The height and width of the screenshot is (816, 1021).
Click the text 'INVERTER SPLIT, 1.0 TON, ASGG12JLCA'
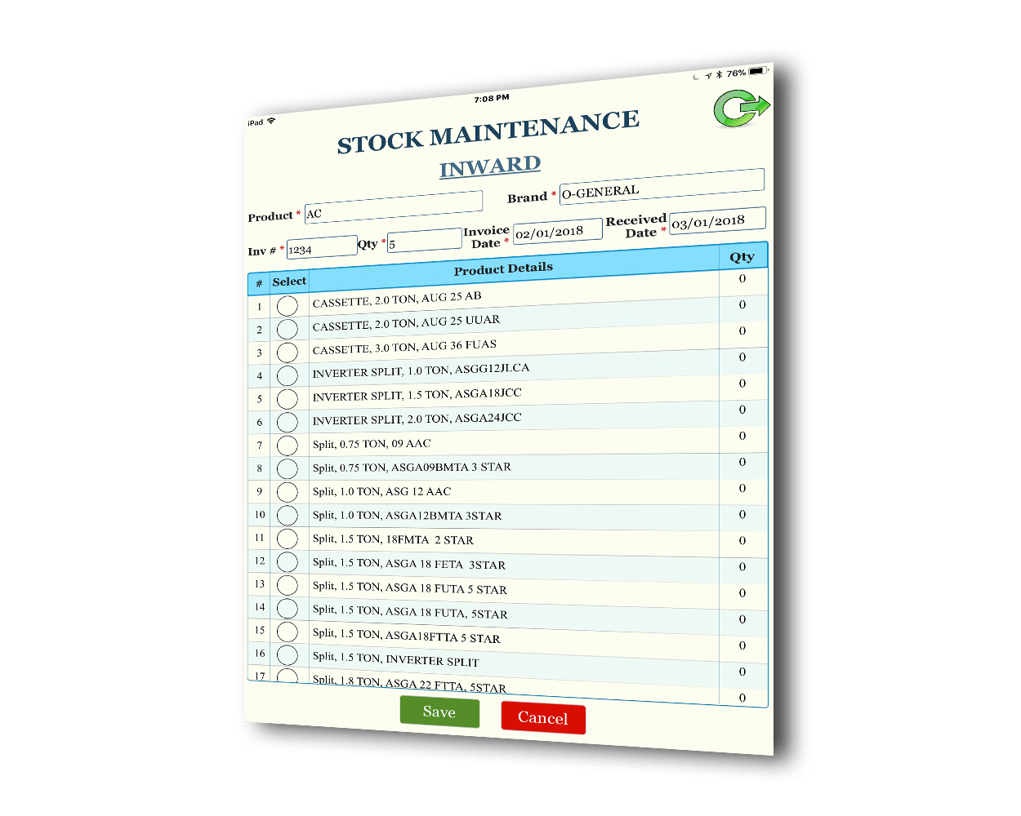pos(421,370)
